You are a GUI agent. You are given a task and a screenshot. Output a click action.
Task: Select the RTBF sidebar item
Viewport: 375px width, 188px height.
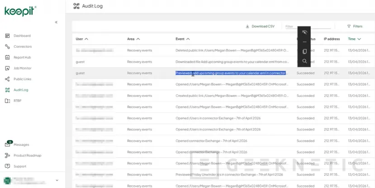click(17, 101)
